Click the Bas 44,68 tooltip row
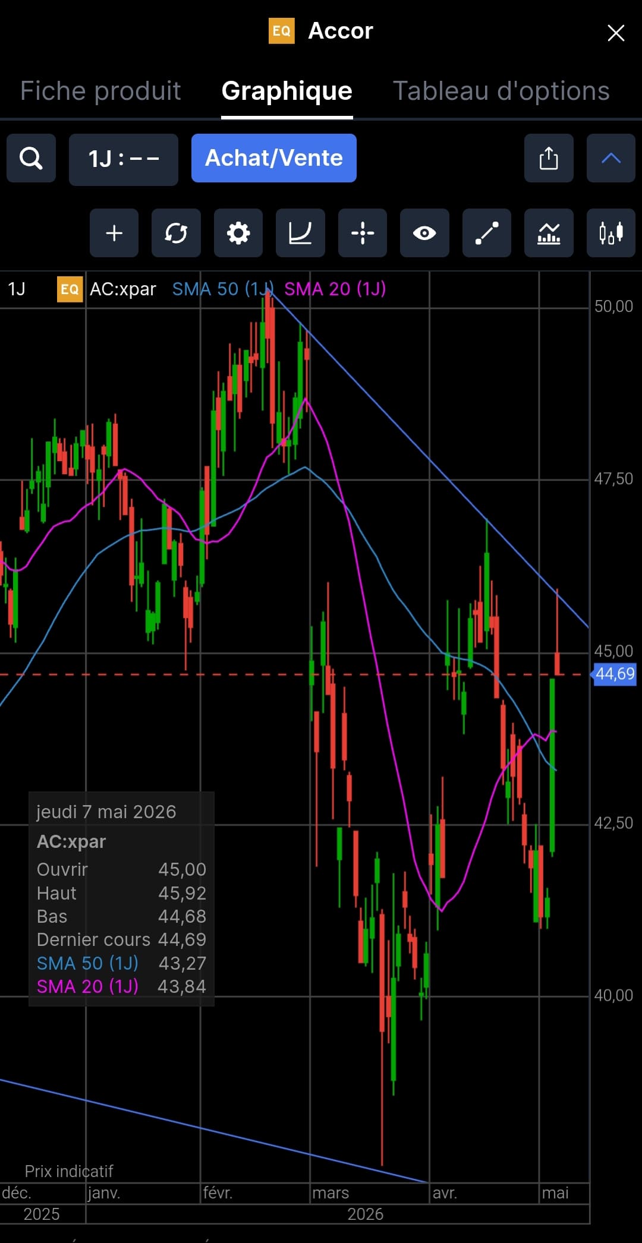Image resolution: width=642 pixels, height=1243 pixels. coord(121,917)
